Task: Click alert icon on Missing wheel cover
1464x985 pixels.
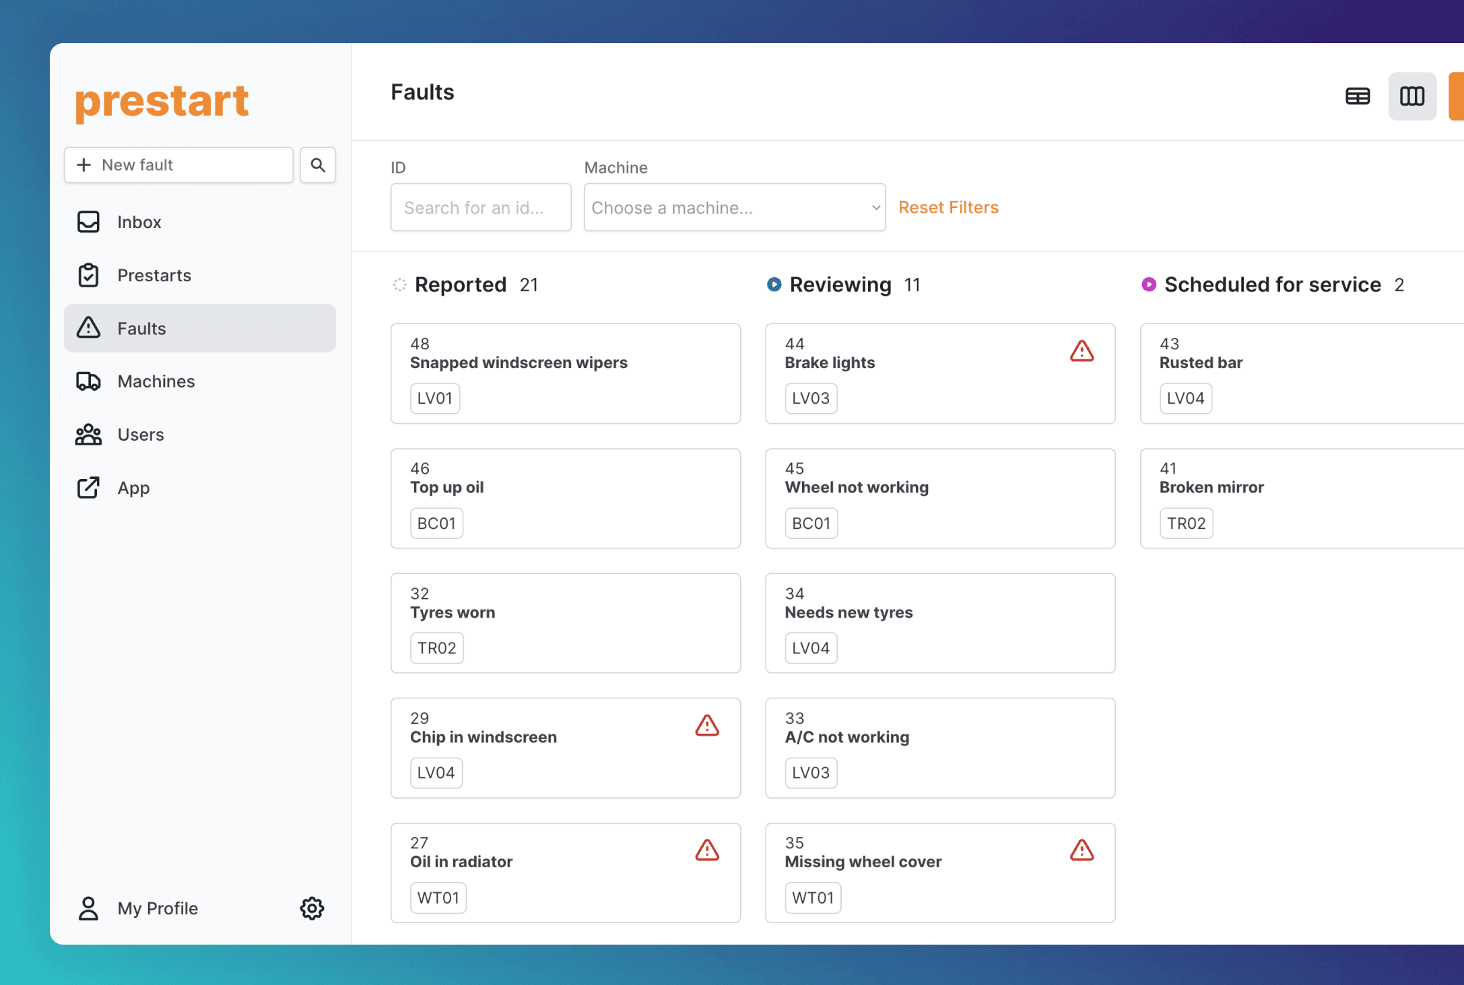Action: click(1082, 850)
